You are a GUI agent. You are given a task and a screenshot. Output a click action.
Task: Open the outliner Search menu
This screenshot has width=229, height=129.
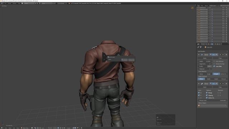tap(206, 6)
